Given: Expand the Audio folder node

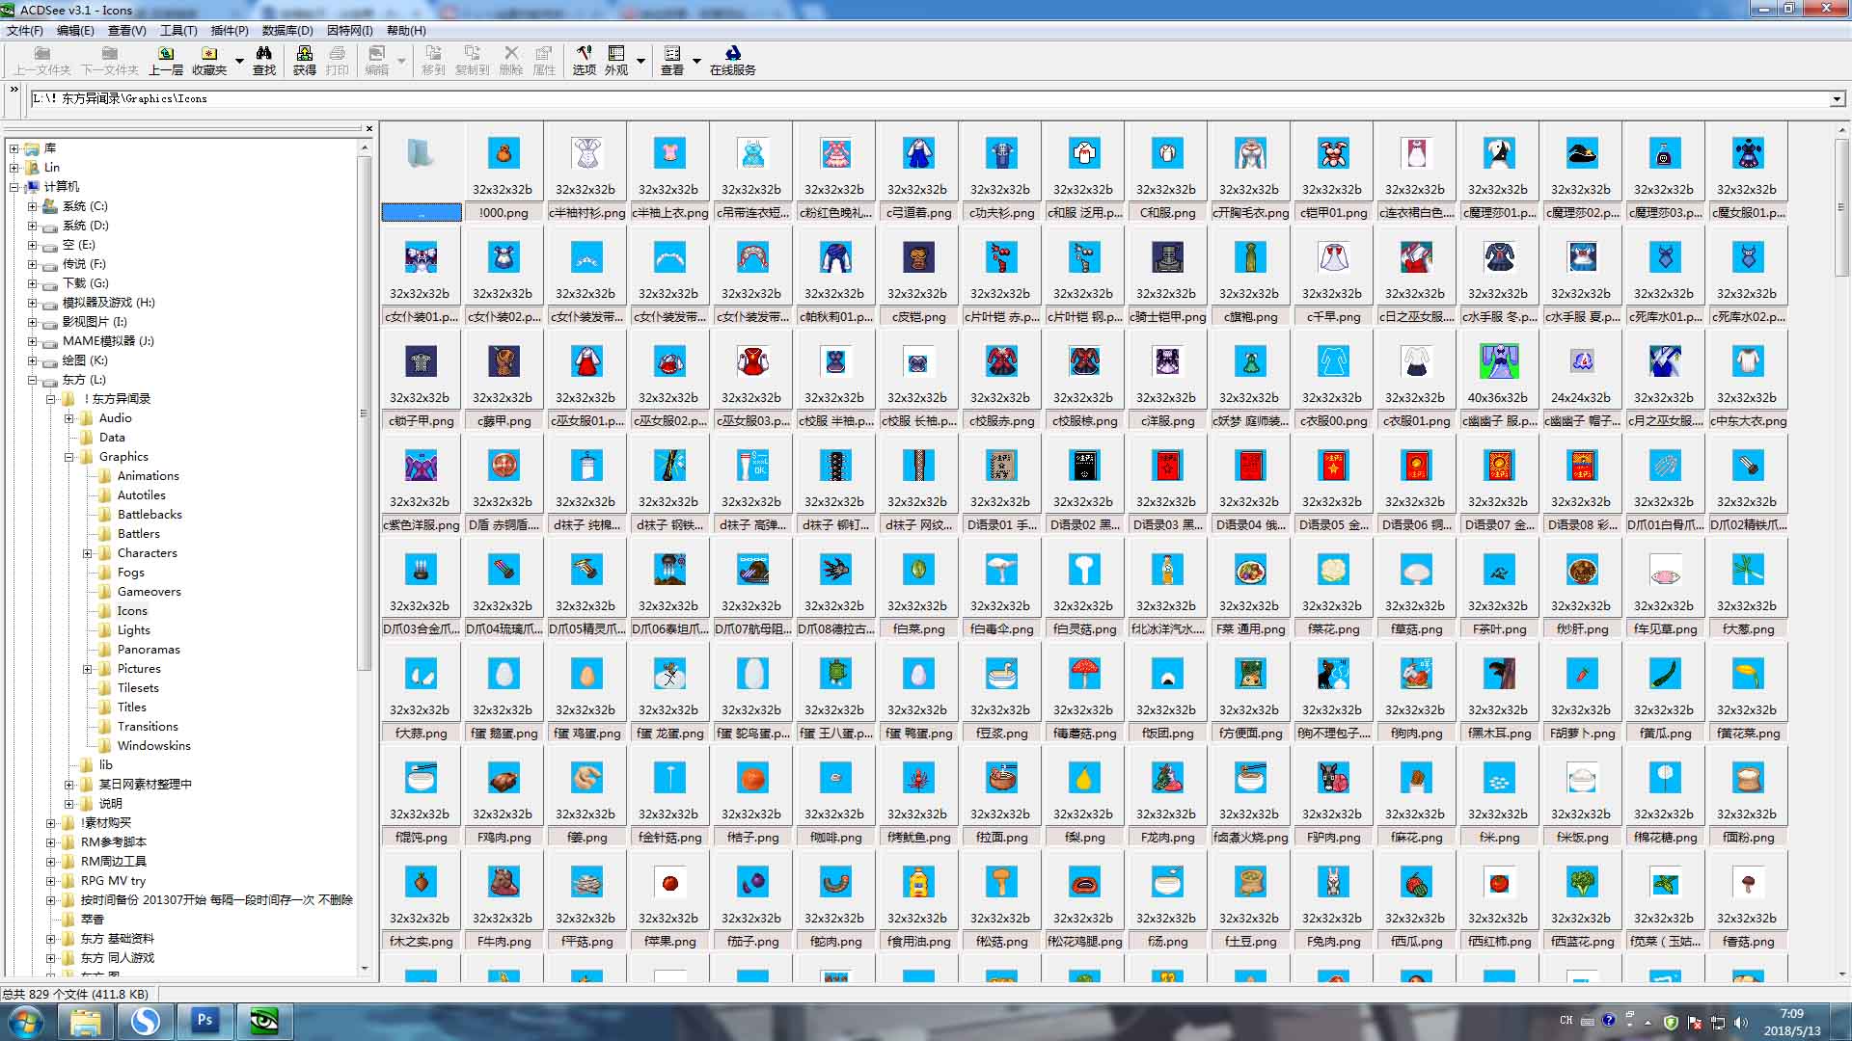Looking at the screenshot, I should pos(69,418).
